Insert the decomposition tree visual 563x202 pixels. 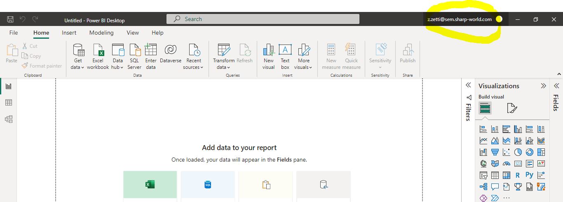pyautogui.click(x=483, y=187)
